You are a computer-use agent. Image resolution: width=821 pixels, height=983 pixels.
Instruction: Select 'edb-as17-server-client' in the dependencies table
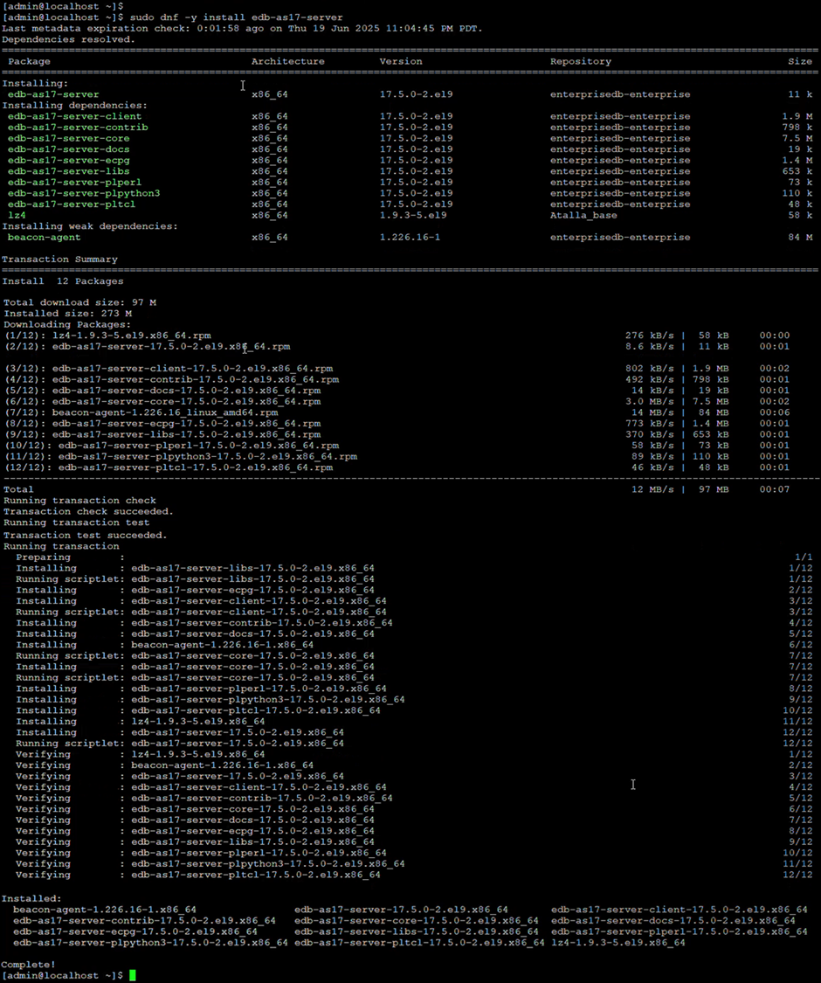(x=74, y=116)
